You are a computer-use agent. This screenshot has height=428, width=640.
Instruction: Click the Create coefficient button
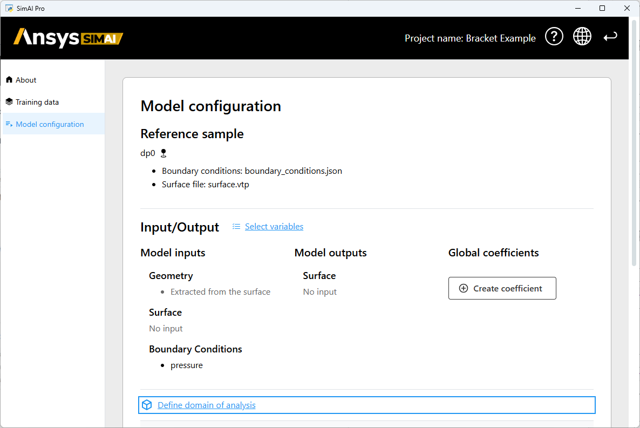pos(502,288)
